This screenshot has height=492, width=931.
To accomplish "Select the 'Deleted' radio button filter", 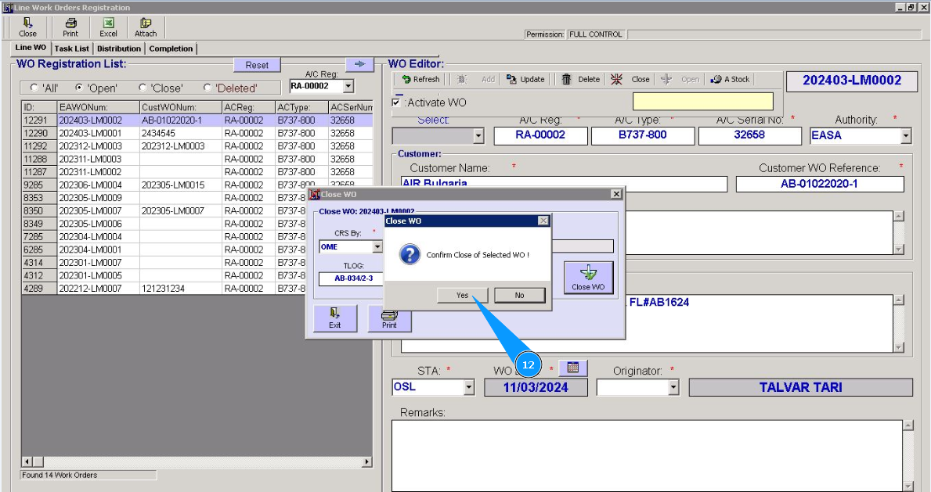I will coord(207,88).
